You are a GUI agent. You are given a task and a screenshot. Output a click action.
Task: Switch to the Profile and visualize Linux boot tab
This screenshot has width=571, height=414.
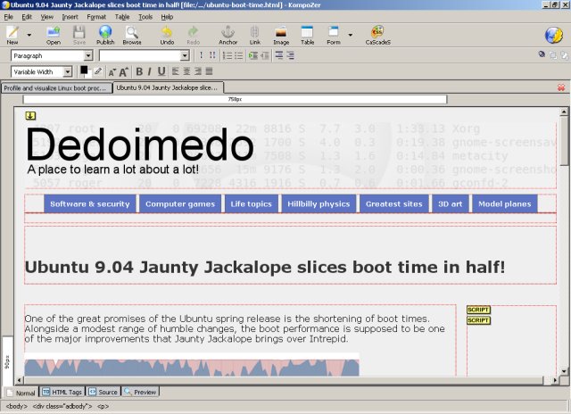click(x=56, y=88)
